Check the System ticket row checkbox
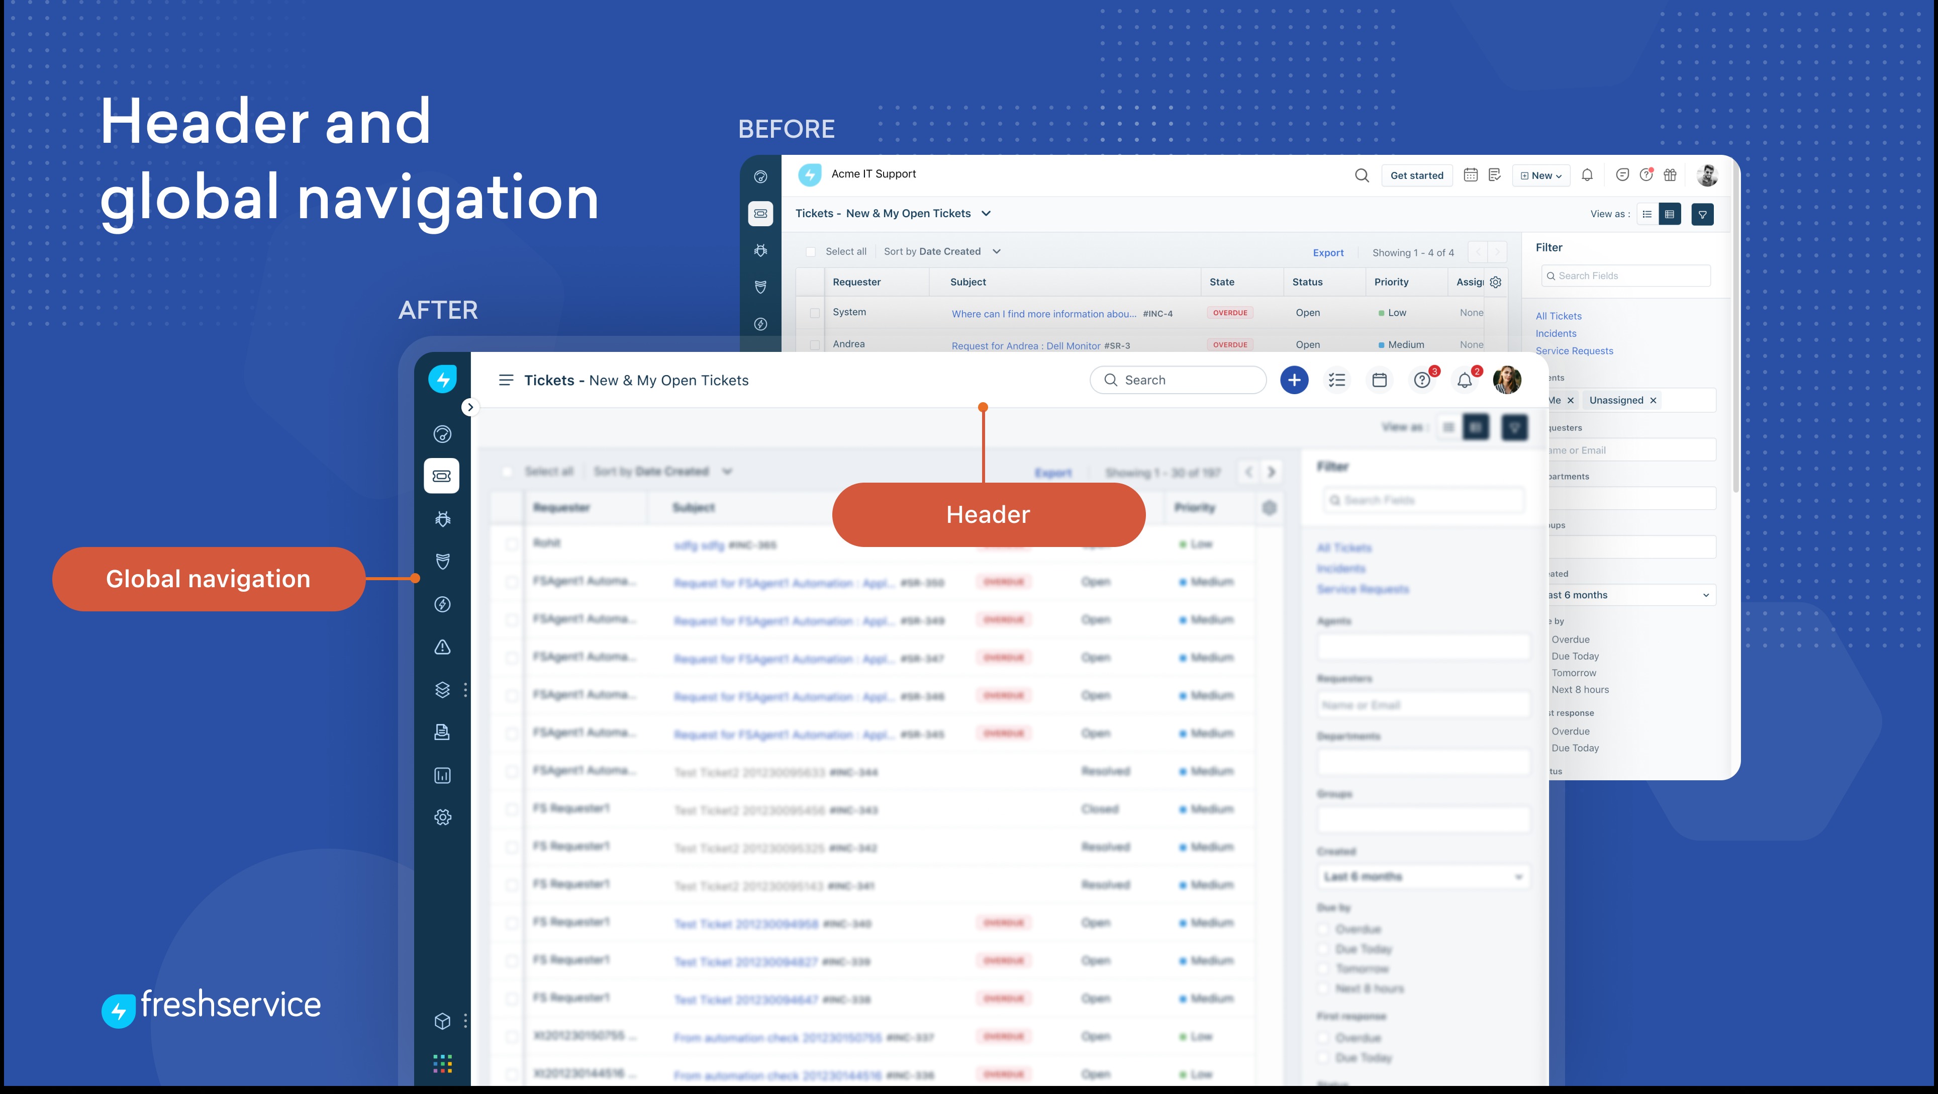Screen dimensions: 1938x1094 [814, 313]
